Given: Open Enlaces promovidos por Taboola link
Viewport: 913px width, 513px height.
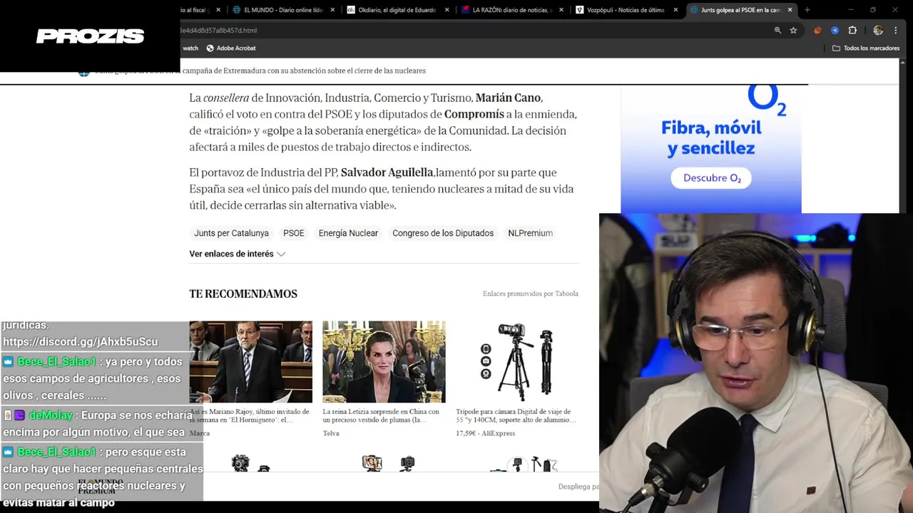Looking at the screenshot, I should pyautogui.click(x=530, y=294).
